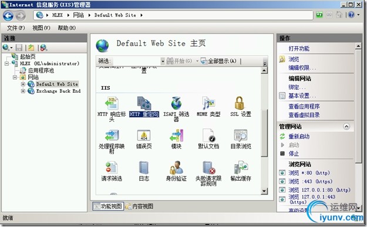The width and height of the screenshot is (367, 227).
Task: Open the 目录浏览 feature icon
Action: [241, 135]
